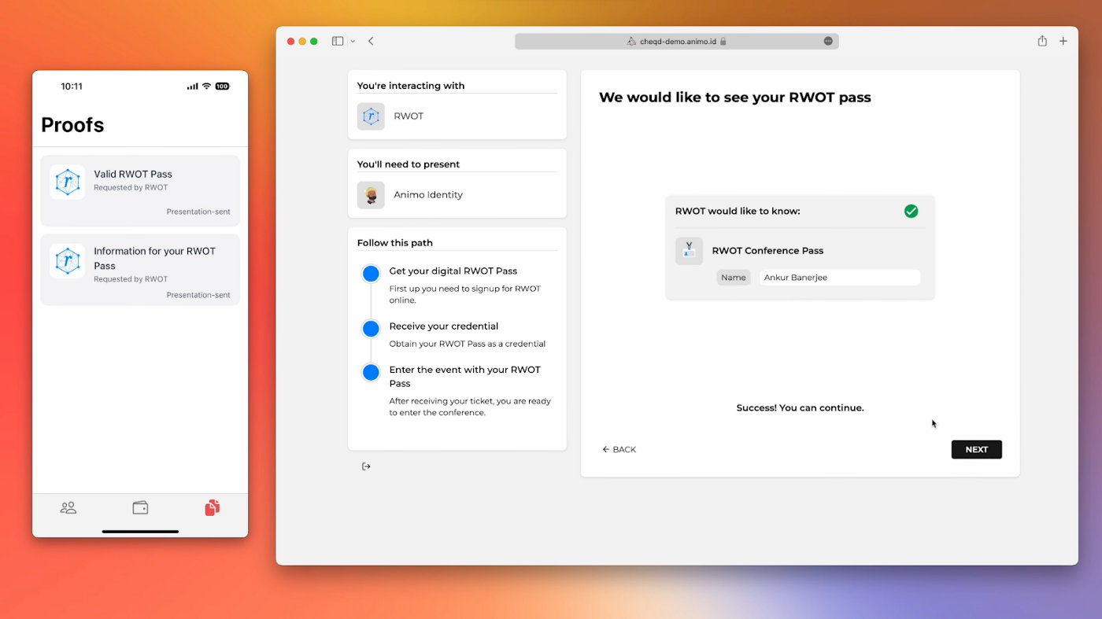The image size is (1102, 619).
Task: Click the cheqd-demo.animo.id address bar
Action: click(676, 41)
